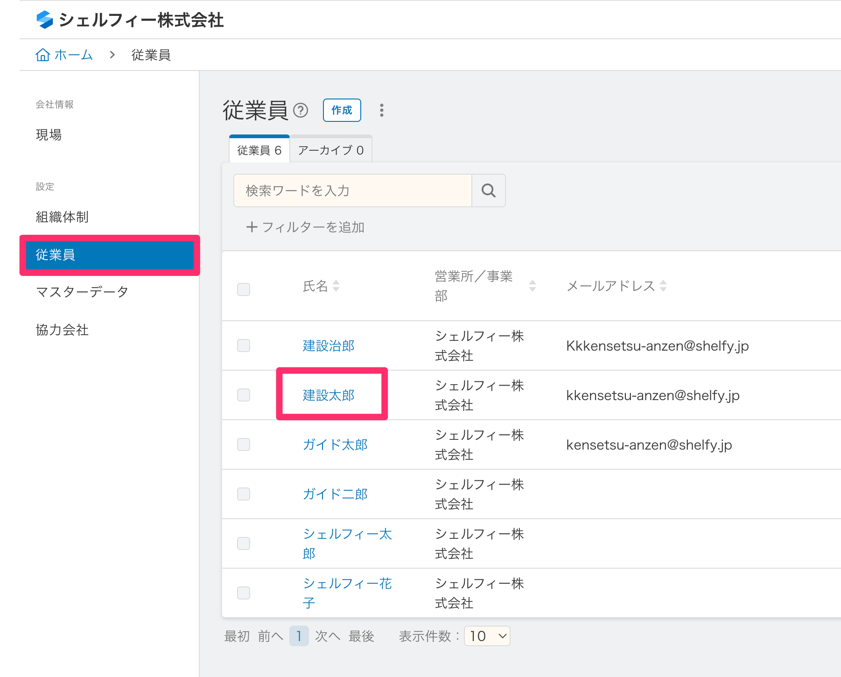Open the help question mark icon
The width and height of the screenshot is (841, 677).
pyautogui.click(x=301, y=111)
